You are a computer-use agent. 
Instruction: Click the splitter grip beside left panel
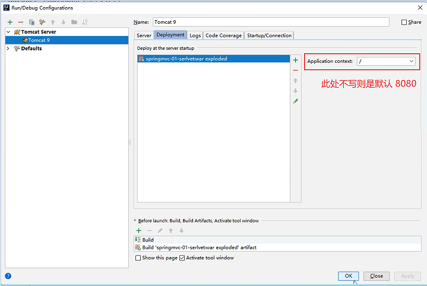[x=129, y=142]
